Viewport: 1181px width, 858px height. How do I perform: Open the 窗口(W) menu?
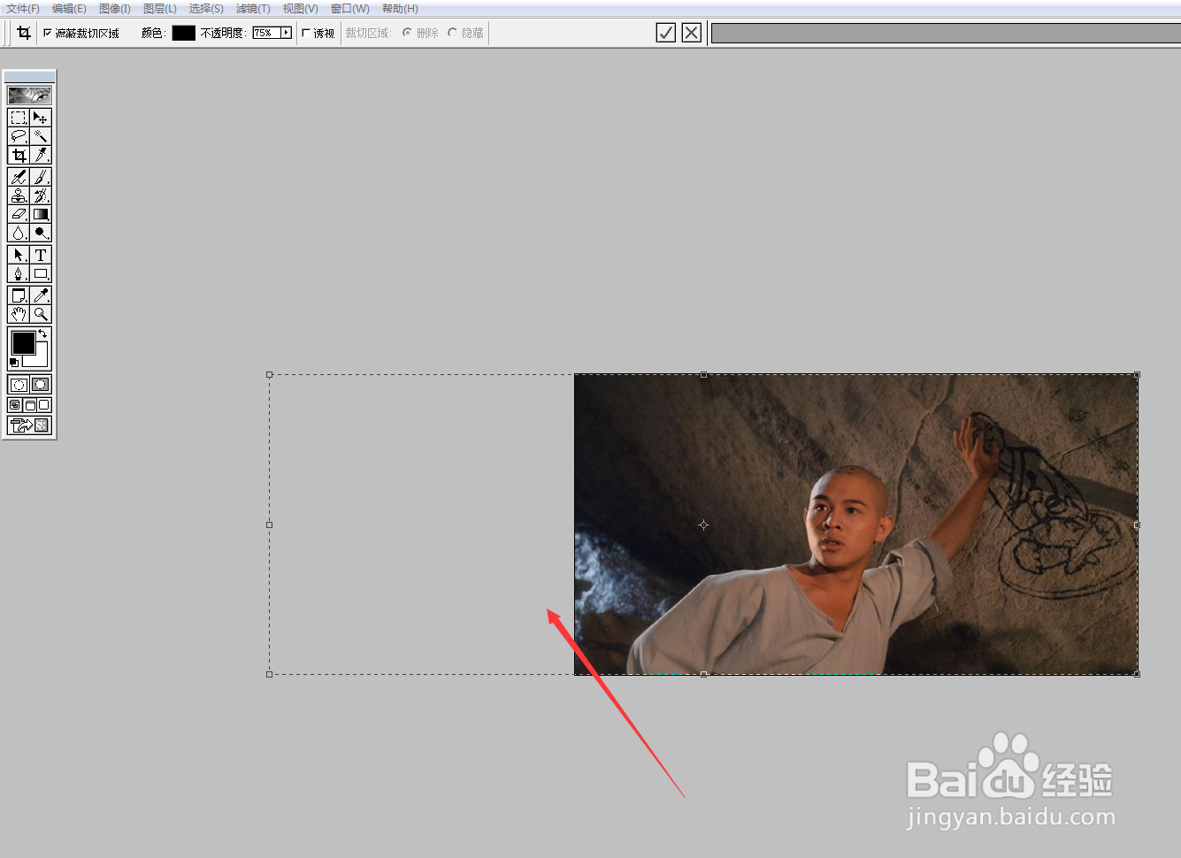pyautogui.click(x=350, y=9)
